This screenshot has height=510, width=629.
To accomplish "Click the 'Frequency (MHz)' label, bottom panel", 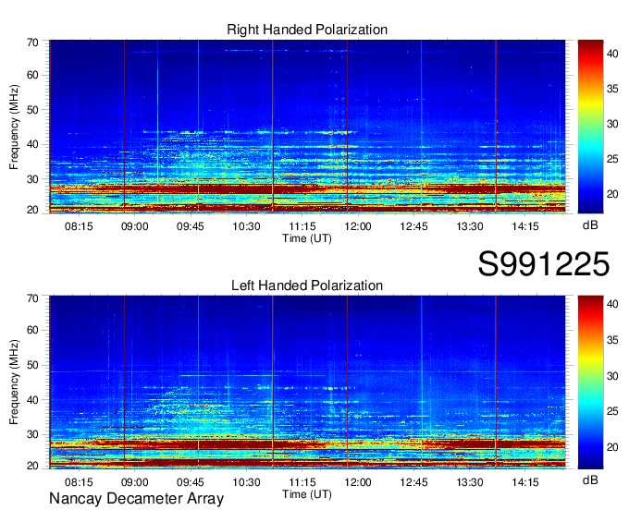I will (x=14, y=382).
